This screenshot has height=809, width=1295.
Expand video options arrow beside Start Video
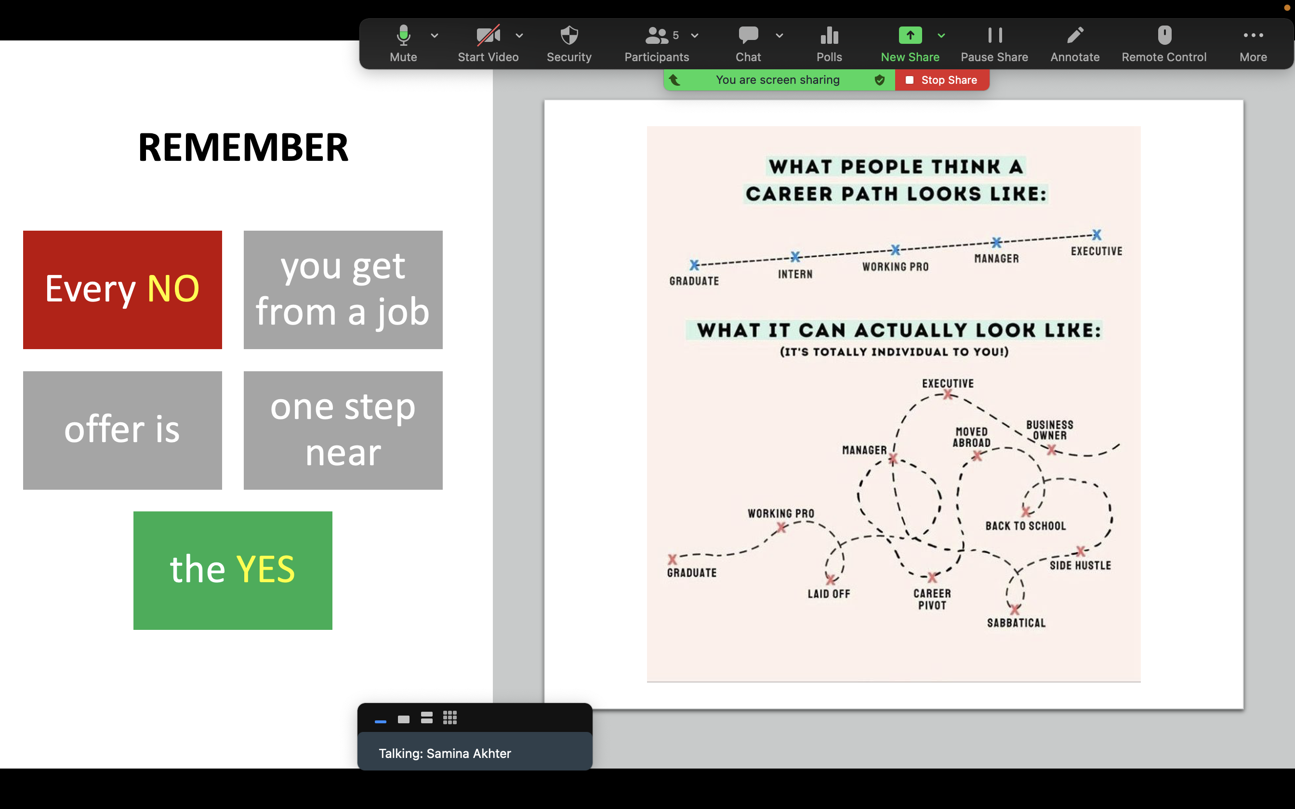[519, 36]
